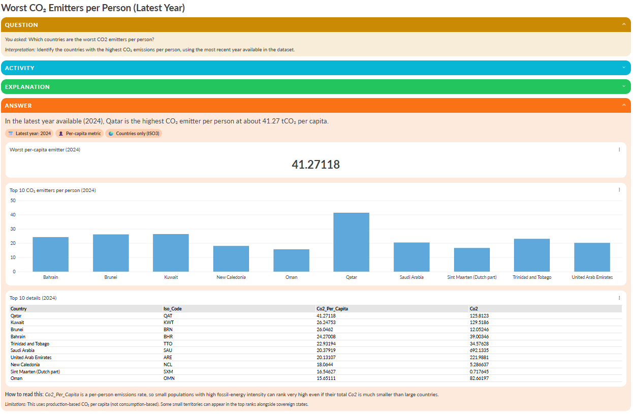The image size is (633, 414).
Task: Open the Top 10 emitters chart options menu
Action: coord(619,189)
